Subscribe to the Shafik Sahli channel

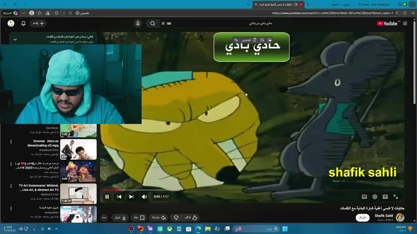[363, 217]
